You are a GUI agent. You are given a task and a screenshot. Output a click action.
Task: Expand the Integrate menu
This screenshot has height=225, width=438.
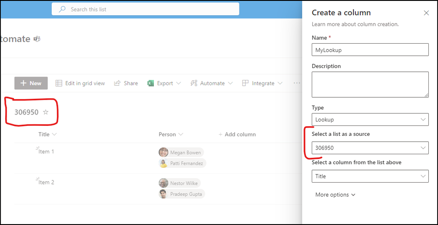click(x=262, y=83)
